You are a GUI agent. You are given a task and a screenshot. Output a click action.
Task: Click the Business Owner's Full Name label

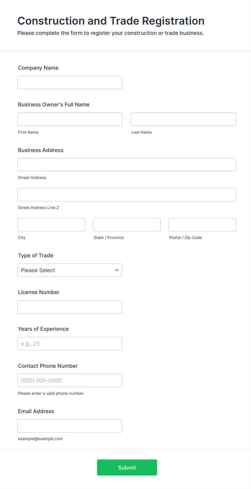[54, 105]
